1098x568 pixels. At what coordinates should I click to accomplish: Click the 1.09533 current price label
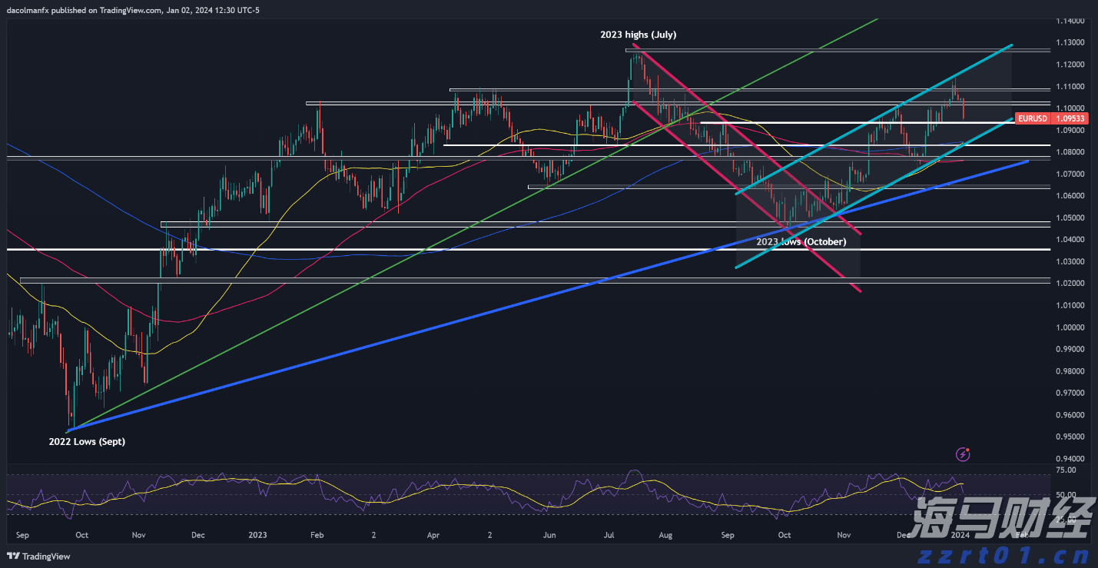pos(1069,118)
